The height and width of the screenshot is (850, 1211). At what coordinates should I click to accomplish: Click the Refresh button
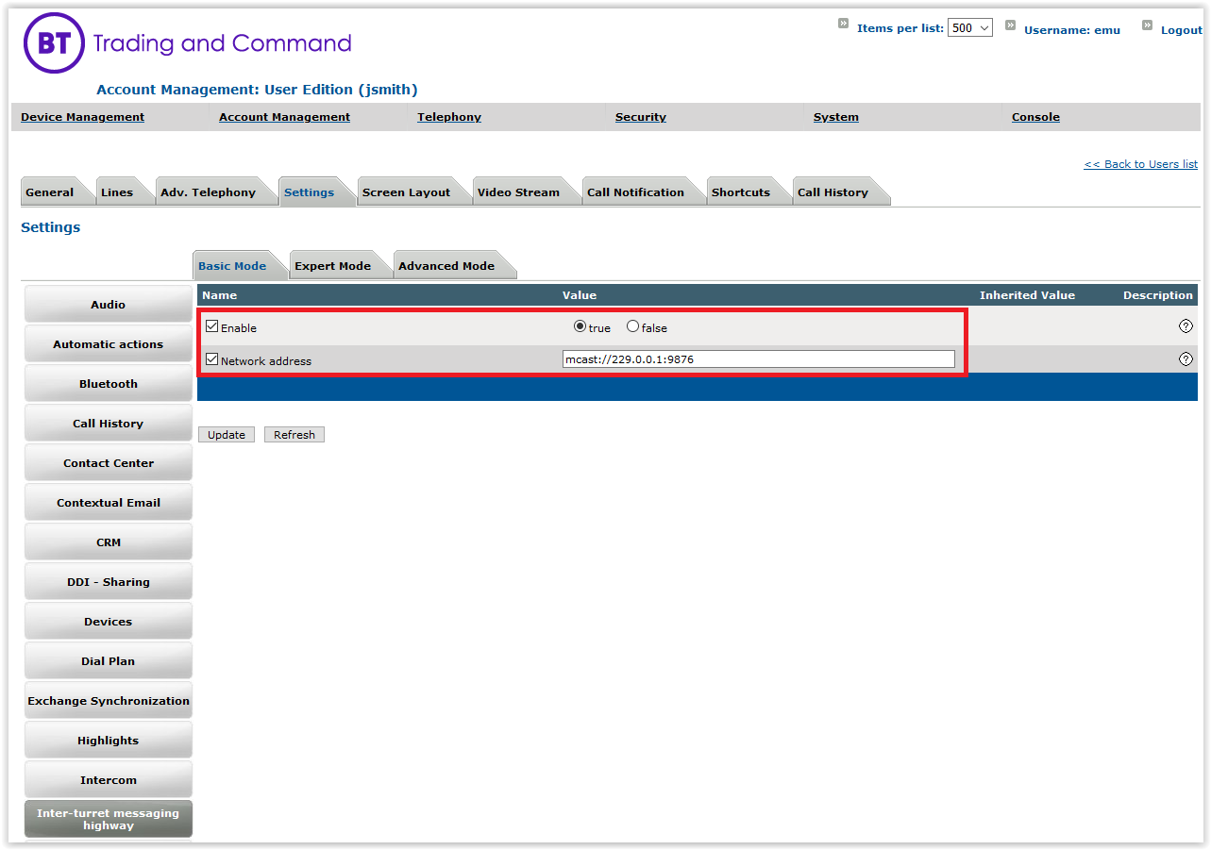point(294,435)
